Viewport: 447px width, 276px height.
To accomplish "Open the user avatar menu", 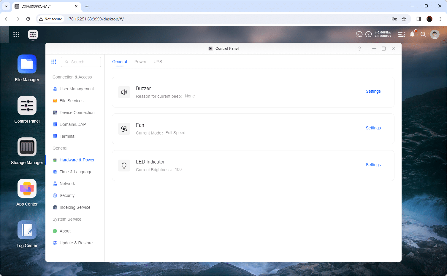I will click(x=435, y=34).
